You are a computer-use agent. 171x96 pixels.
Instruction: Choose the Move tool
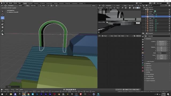[2, 18]
